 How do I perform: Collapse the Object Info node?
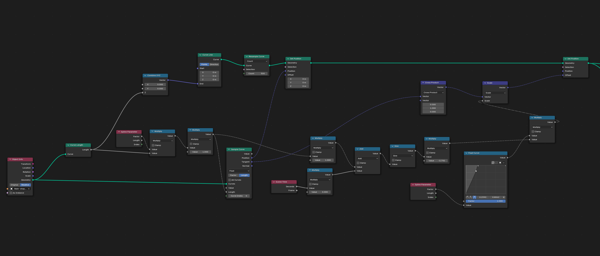(x=10, y=159)
